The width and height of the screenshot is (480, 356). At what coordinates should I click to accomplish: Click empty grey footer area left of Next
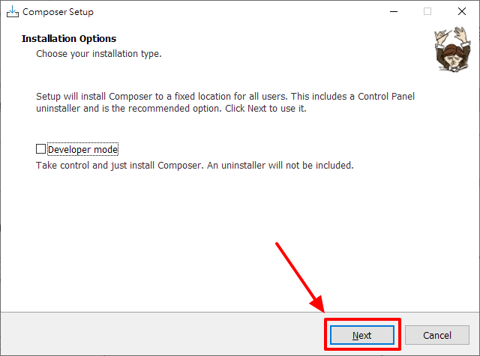pyautogui.click(x=162, y=334)
